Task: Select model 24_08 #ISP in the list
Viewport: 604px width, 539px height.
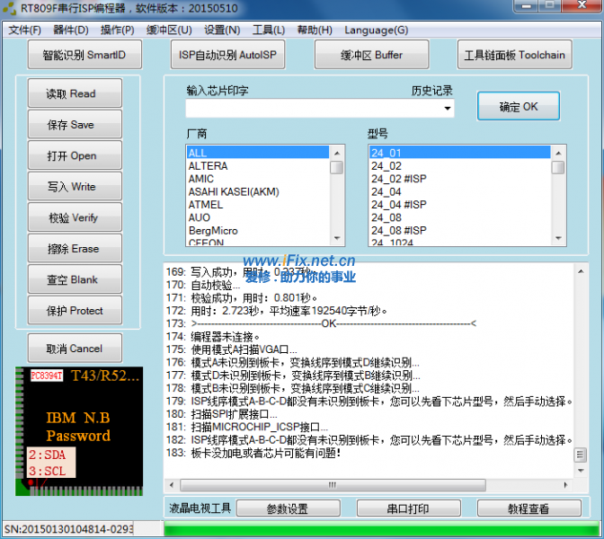Action: coord(460,230)
